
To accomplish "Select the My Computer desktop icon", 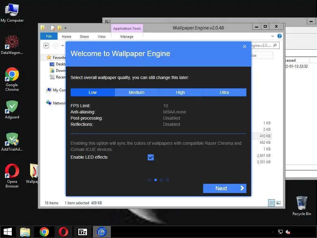I will (x=12, y=13).
